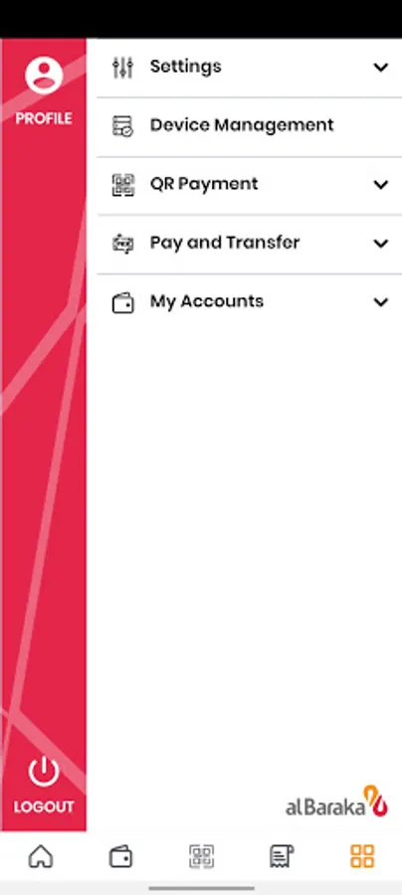The image size is (402, 895).
Task: Open Device Management menu item
Action: coord(250,126)
